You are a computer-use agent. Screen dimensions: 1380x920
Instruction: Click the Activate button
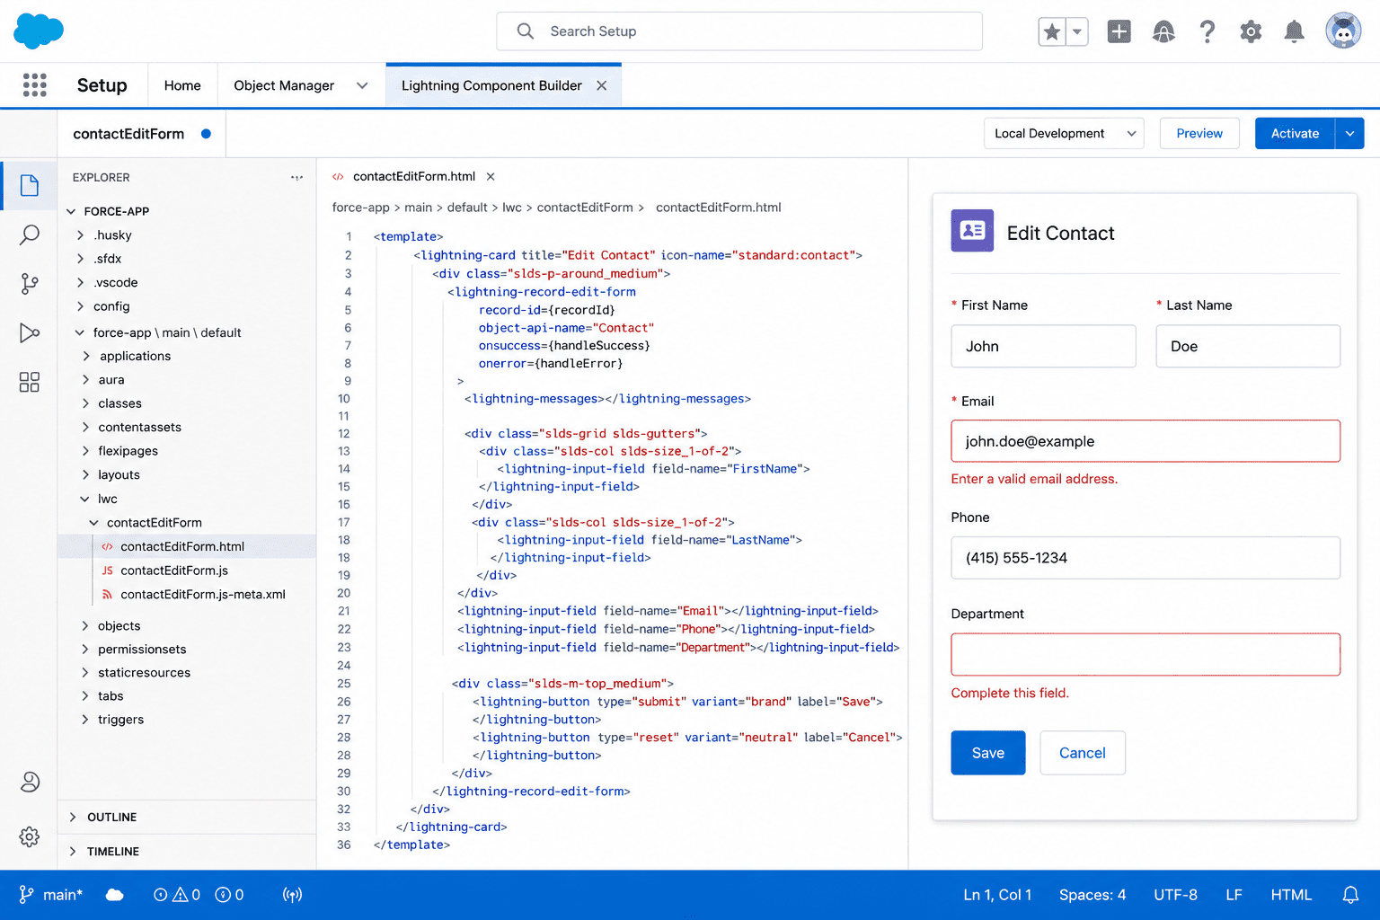(x=1295, y=133)
